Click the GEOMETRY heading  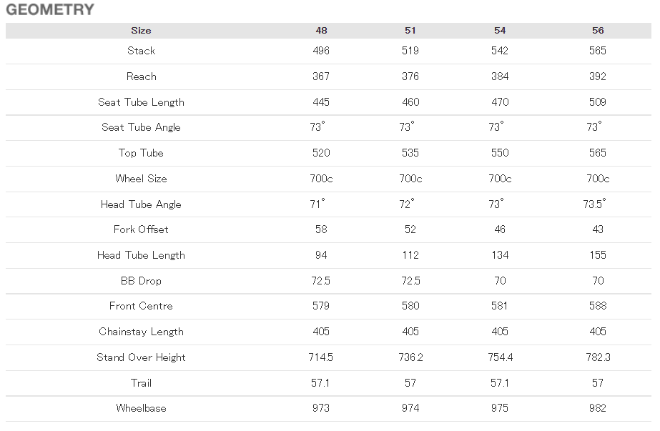[x=50, y=10]
